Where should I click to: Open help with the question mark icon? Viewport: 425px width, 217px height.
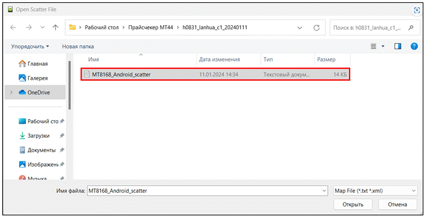pos(414,46)
